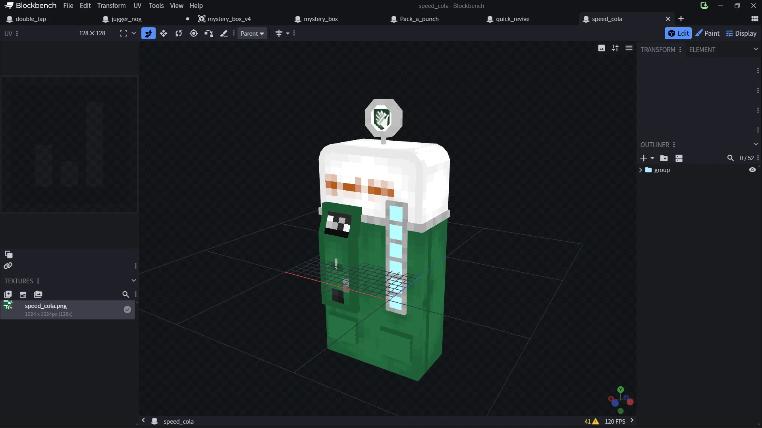Screen dimensions: 762x428
Task: Toggle the outliner options storage icon
Action: coord(679,159)
